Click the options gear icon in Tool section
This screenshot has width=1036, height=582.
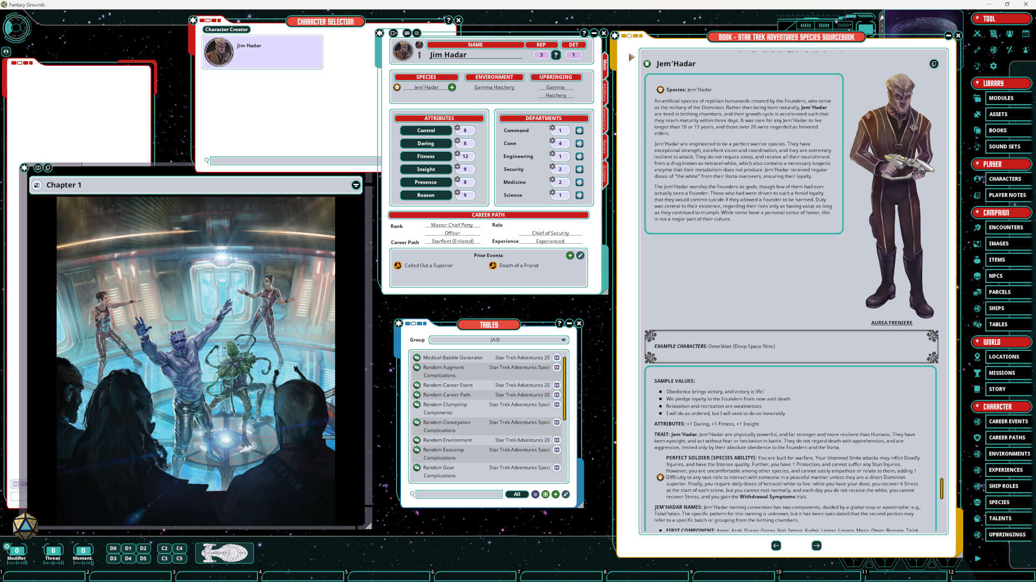coord(993,66)
